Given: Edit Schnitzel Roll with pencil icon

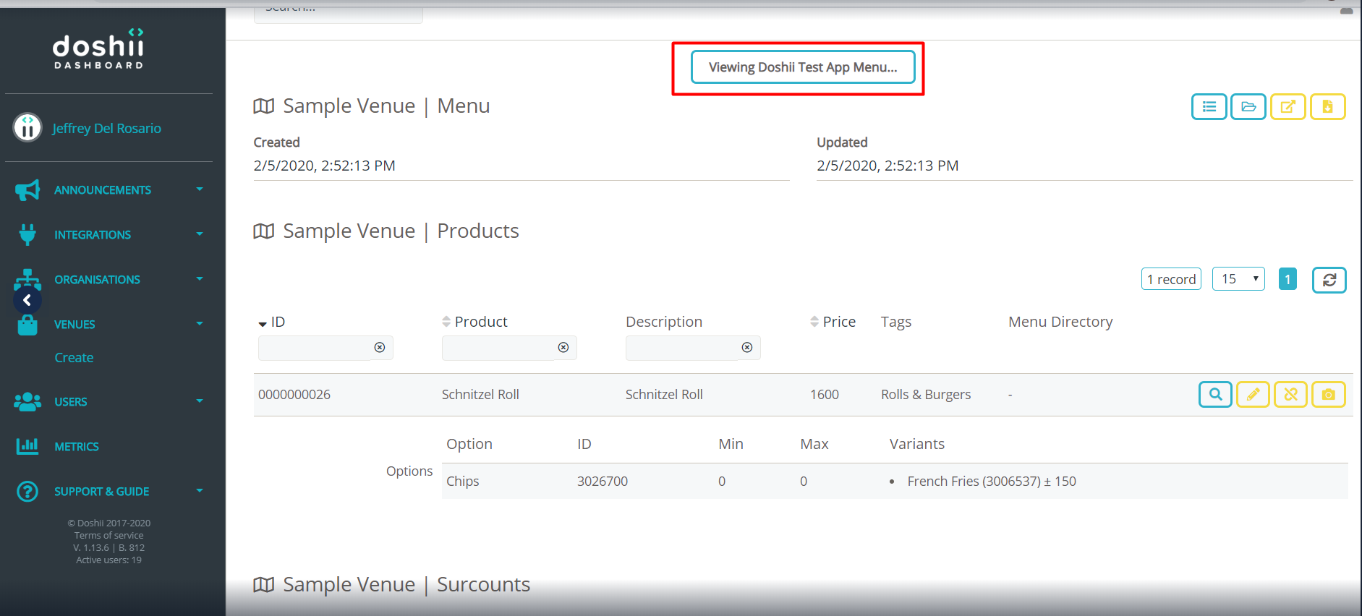Looking at the screenshot, I should point(1253,395).
